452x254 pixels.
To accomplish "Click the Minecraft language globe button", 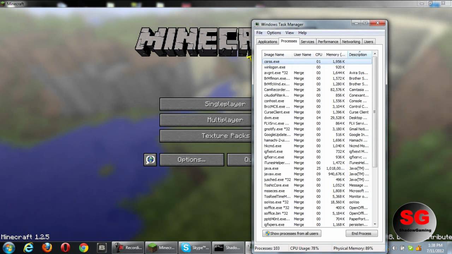I will 150,159.
